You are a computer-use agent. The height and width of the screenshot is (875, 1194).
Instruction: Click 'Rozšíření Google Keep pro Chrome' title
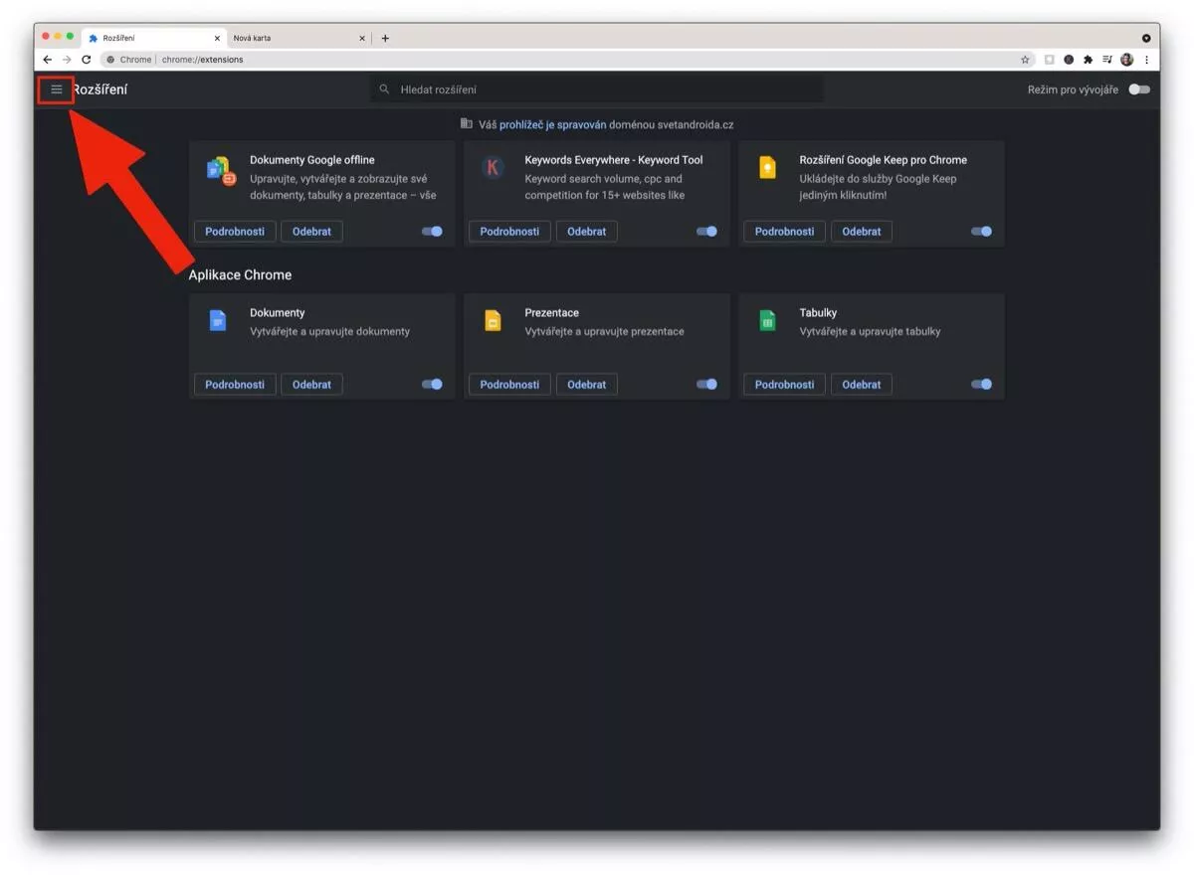point(884,159)
